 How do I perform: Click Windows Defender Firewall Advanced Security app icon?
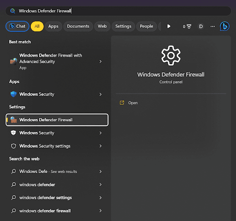point(13,61)
